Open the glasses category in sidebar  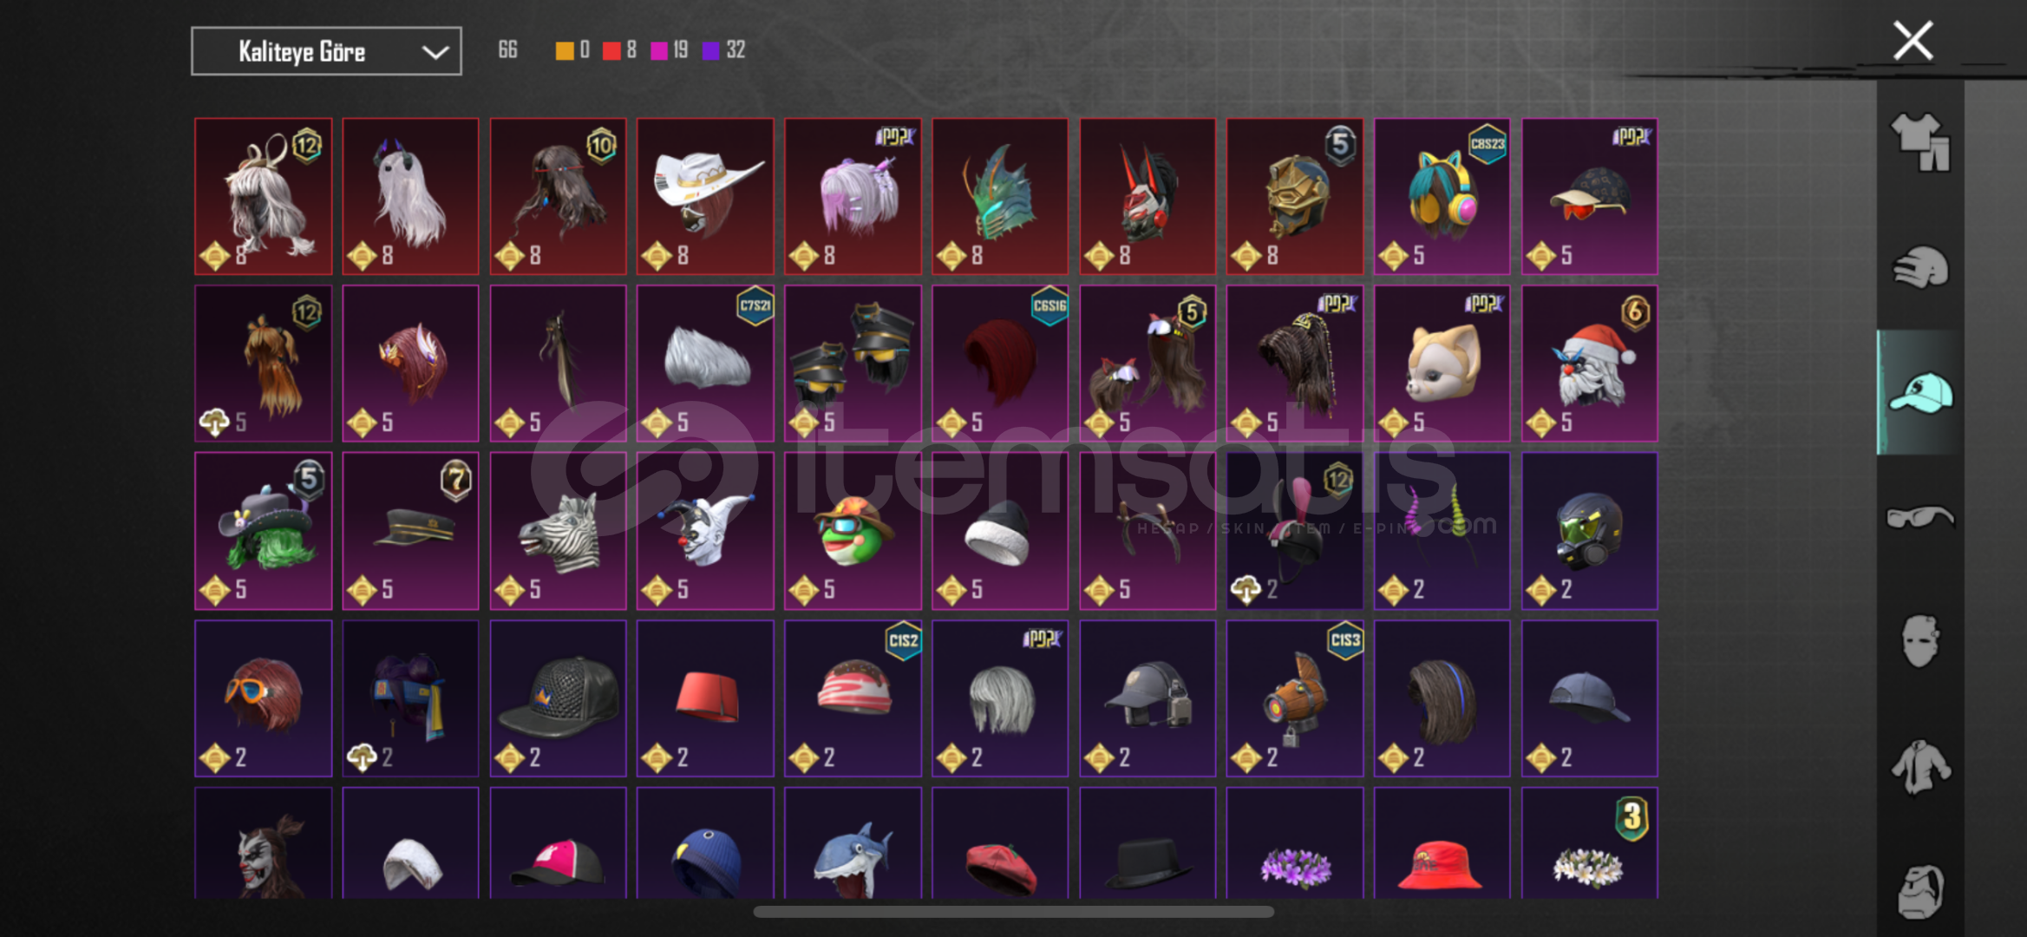coord(1920,517)
